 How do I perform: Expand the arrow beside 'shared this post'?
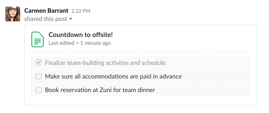pyautogui.click(x=71, y=19)
